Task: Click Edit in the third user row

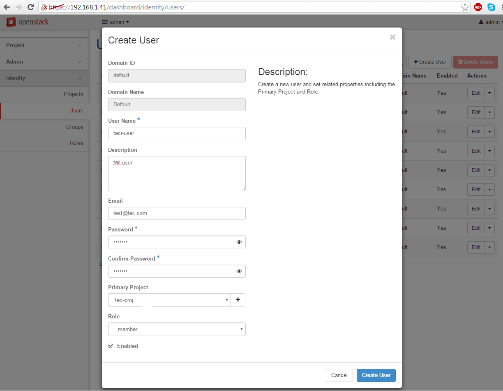Action: (x=476, y=132)
